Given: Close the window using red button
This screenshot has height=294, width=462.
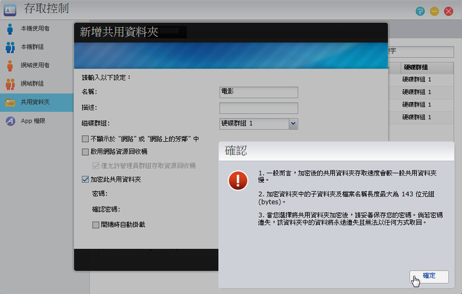Looking at the screenshot, I should point(449,11).
